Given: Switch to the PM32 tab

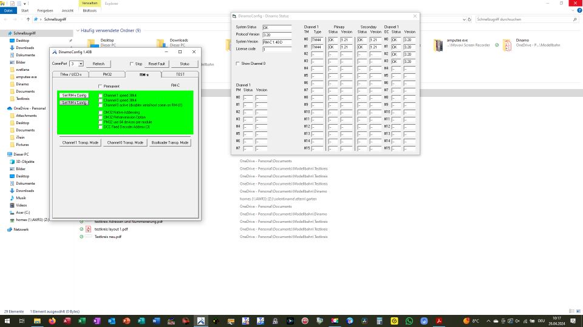Looking at the screenshot, I should [x=107, y=74].
